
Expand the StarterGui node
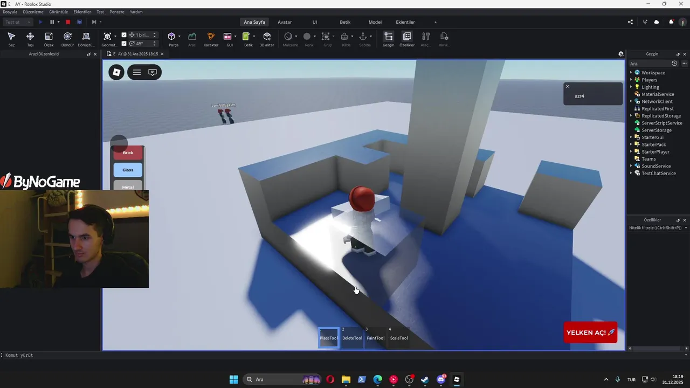631,137
